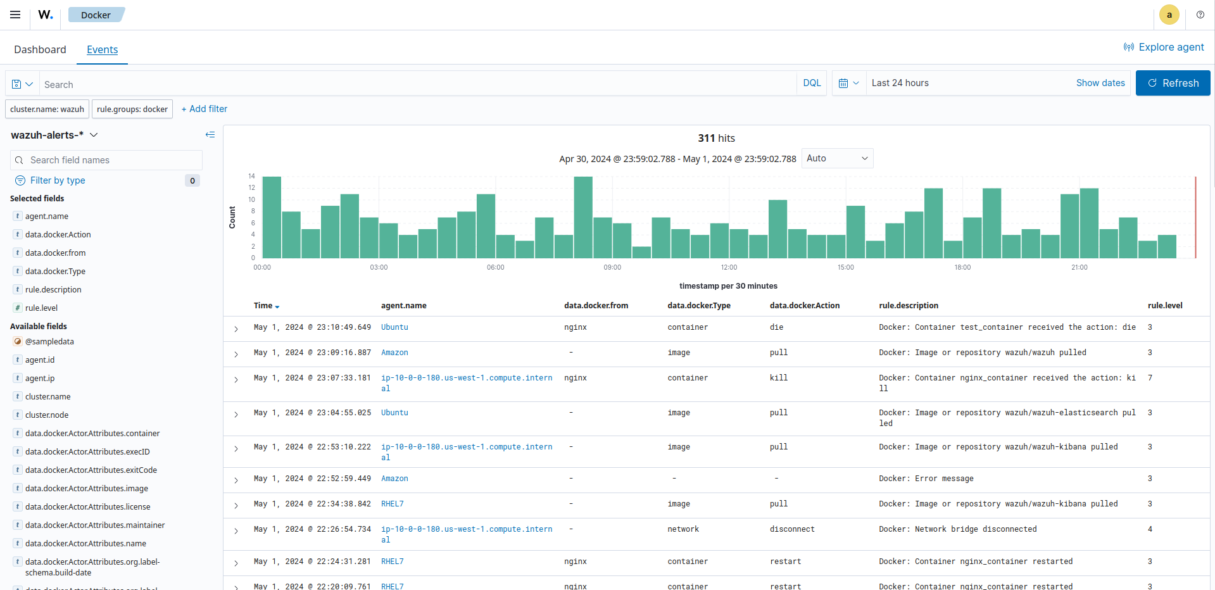Expand the 23:10:49.649 event row
This screenshot has height=590, width=1215.
point(236,329)
